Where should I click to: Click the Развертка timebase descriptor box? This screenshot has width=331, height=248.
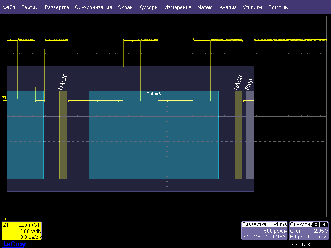pos(264,231)
